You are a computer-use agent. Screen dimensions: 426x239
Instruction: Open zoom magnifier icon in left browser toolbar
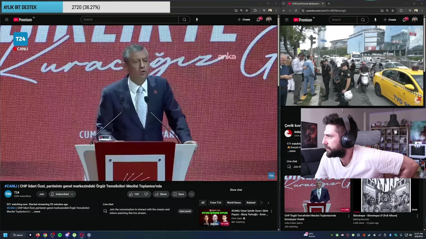point(241,11)
